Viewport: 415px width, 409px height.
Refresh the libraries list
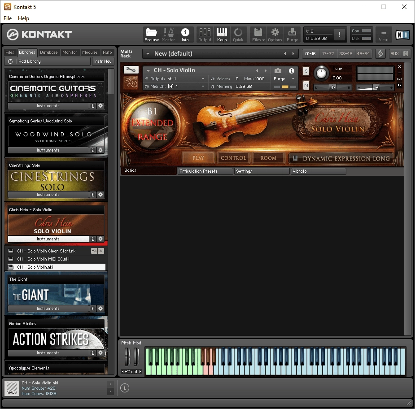pyautogui.click(x=10, y=61)
